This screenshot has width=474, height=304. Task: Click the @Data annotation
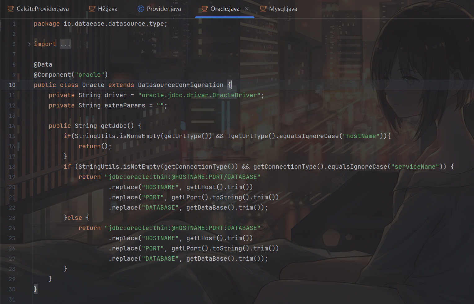click(43, 65)
